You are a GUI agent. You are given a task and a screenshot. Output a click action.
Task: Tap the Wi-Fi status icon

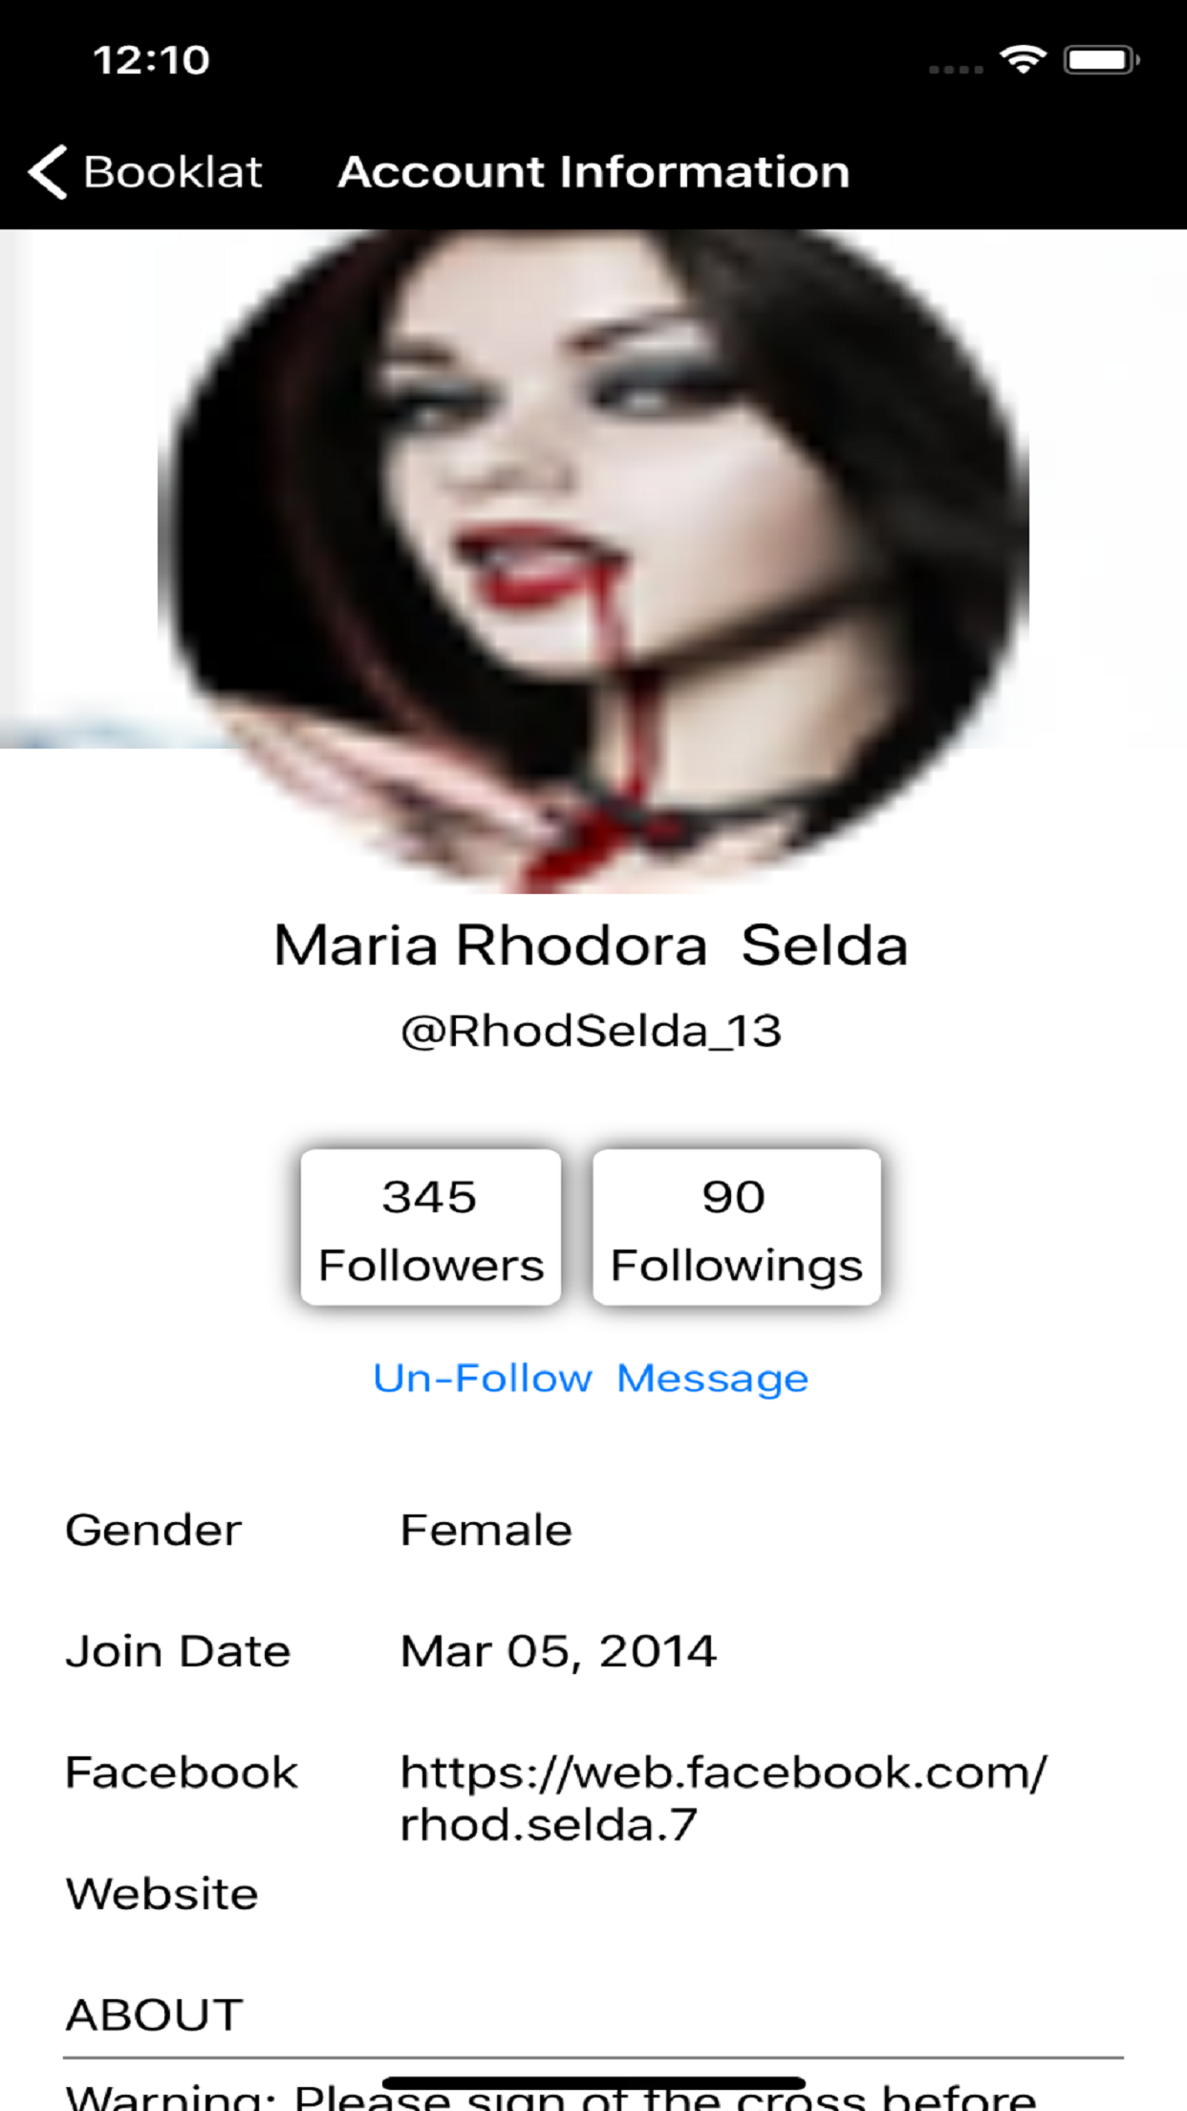tap(1024, 60)
